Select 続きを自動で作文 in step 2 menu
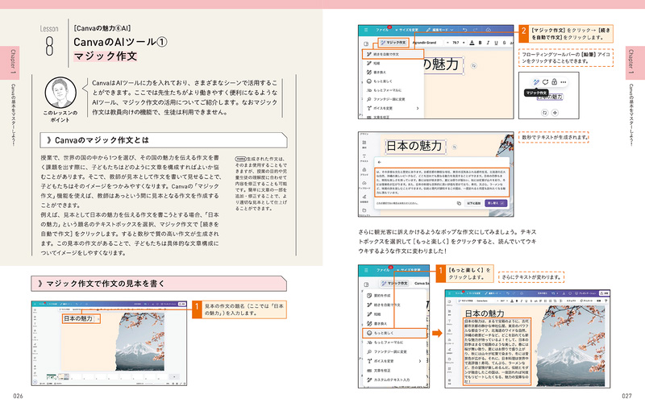Screen dimensions: 645x411 coord(393,54)
